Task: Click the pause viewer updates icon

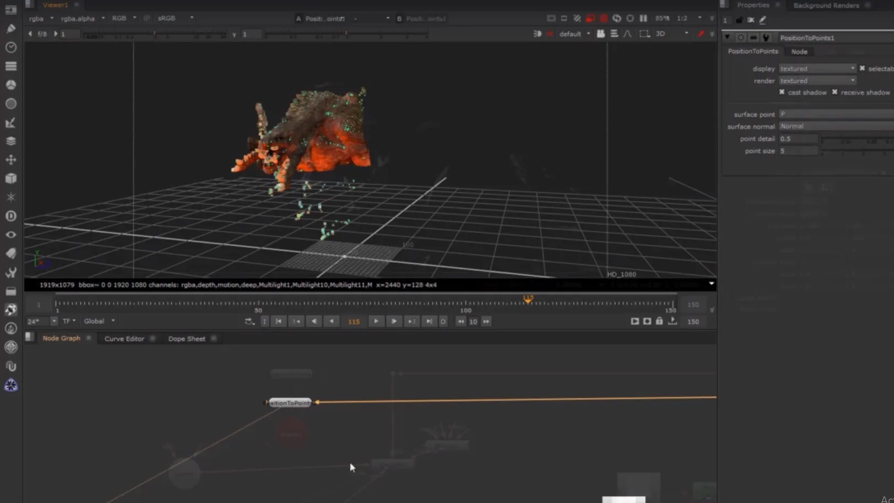Action: tap(643, 18)
